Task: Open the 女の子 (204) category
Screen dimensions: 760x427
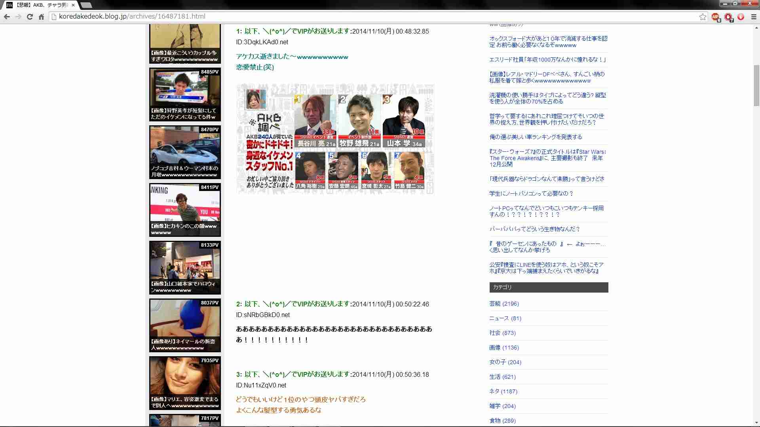Action: 505,362
